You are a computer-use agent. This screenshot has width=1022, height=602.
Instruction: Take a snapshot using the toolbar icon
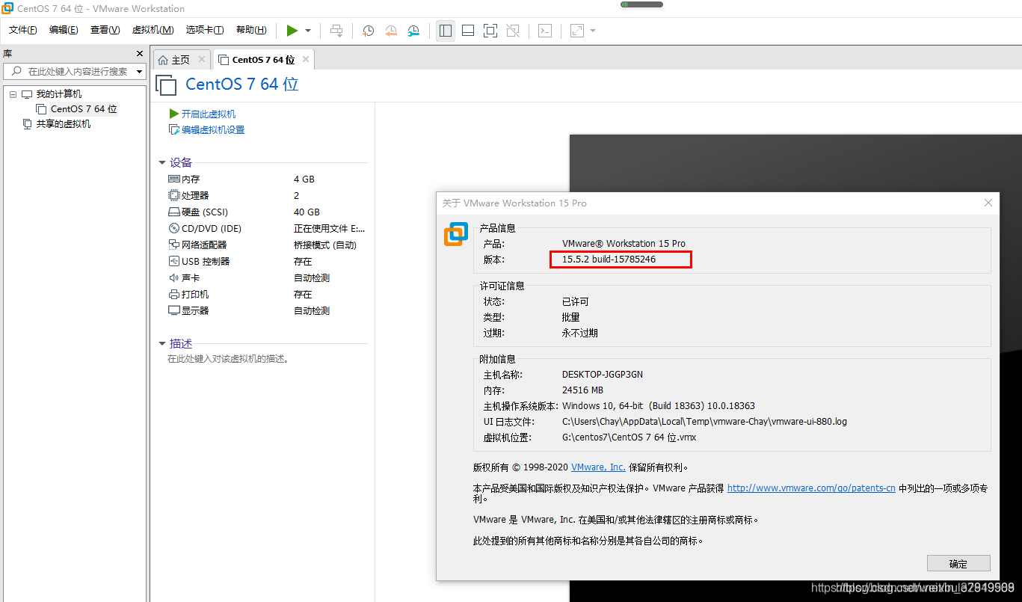(x=368, y=31)
